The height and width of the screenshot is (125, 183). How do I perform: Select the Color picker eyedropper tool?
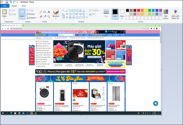[x=45, y=17]
